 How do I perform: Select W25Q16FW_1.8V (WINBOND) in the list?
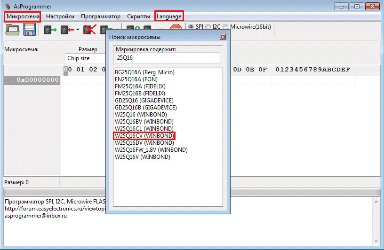click(151, 150)
